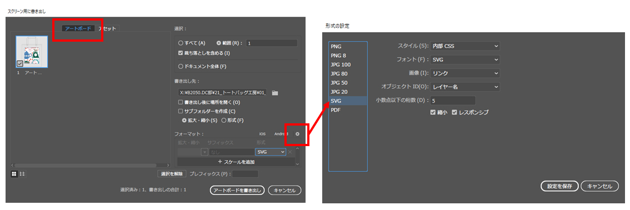Toggle the 縮小 minify checkbox
Image resolution: width=630 pixels, height=210 pixels.
433,112
